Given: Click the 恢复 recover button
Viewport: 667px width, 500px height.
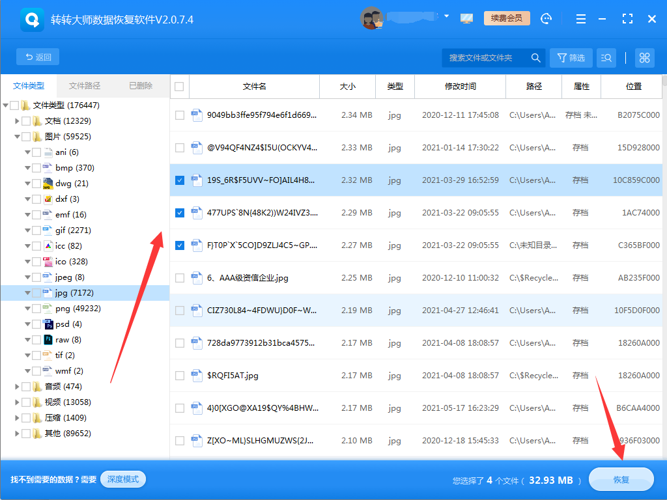Looking at the screenshot, I should (620, 479).
